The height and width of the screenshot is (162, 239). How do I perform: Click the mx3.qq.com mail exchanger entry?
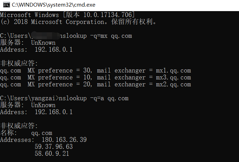point(173,78)
